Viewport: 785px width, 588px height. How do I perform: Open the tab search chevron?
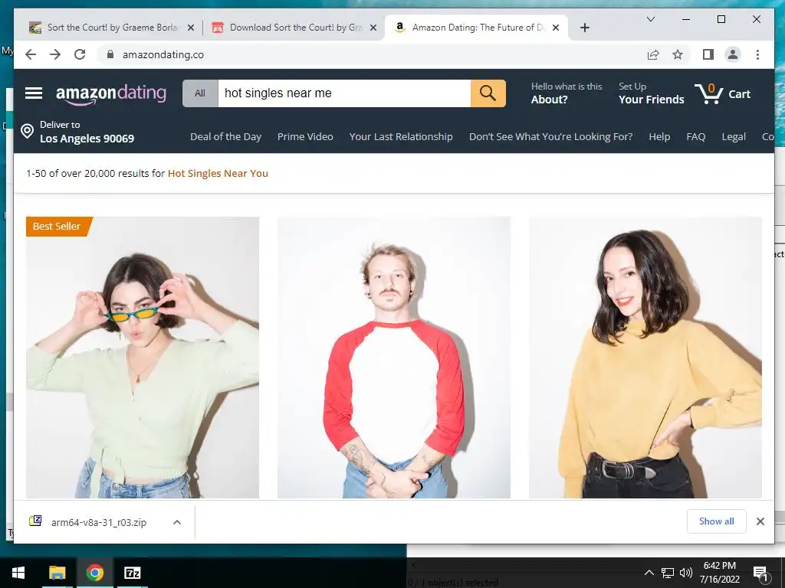point(651,19)
